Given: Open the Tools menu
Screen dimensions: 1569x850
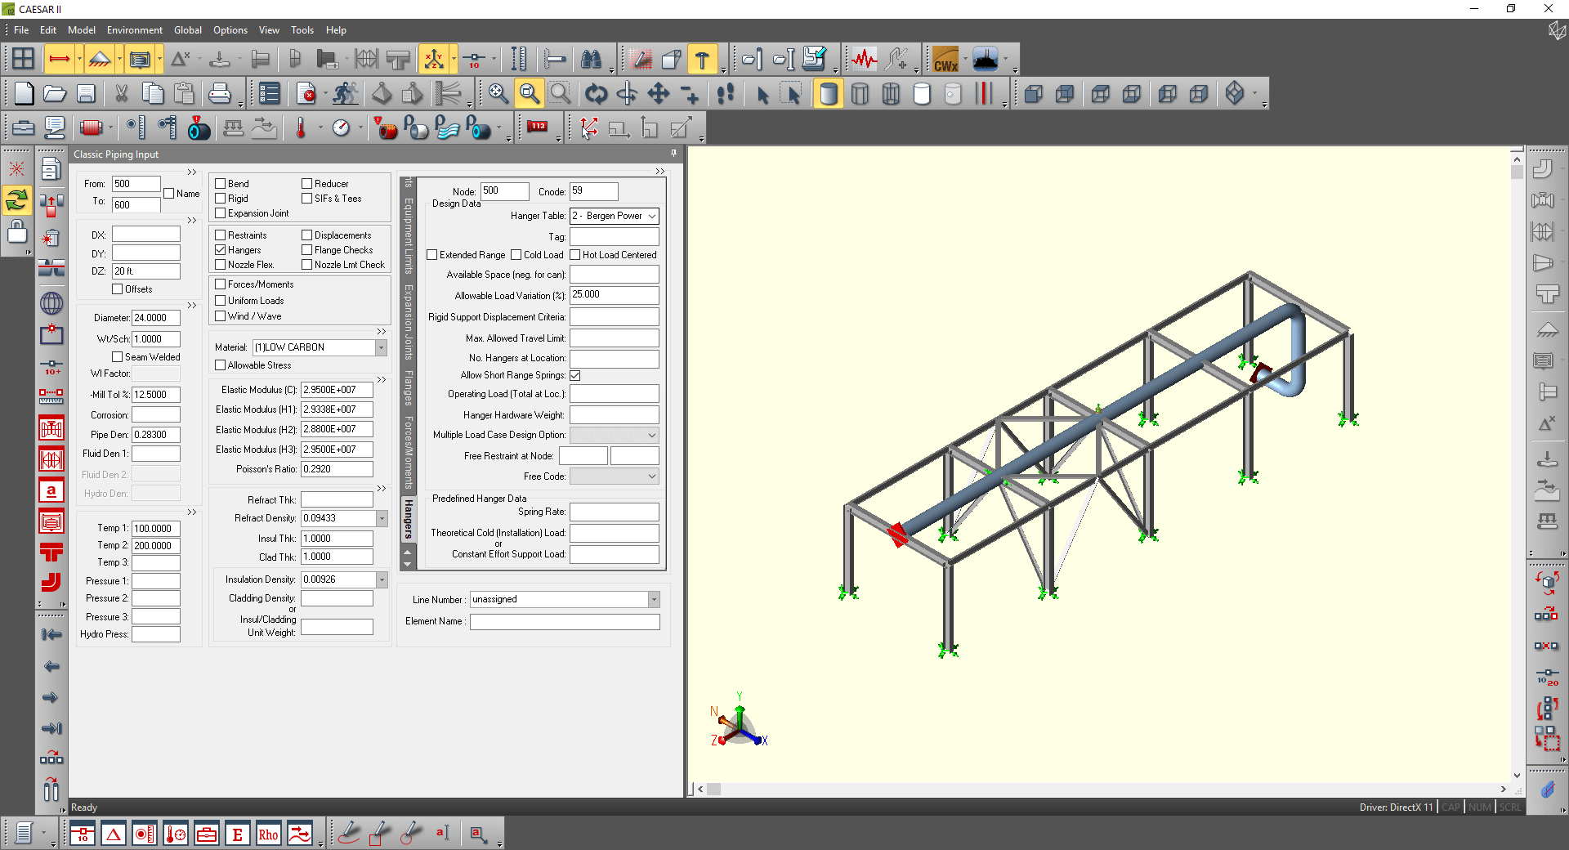Looking at the screenshot, I should [x=302, y=30].
